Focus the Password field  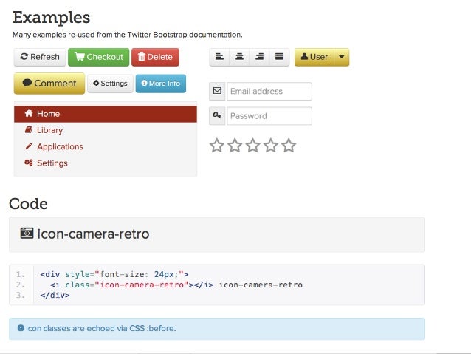click(x=269, y=116)
